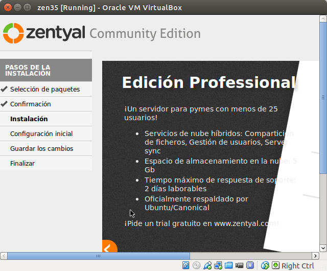Open the network adapters status icon
This screenshot has height=271, width=327.
pyautogui.click(x=218, y=265)
